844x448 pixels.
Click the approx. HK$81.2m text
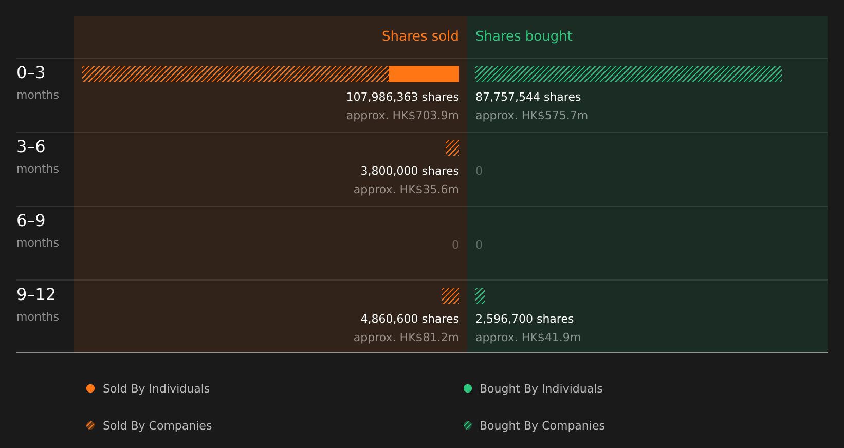tap(406, 338)
